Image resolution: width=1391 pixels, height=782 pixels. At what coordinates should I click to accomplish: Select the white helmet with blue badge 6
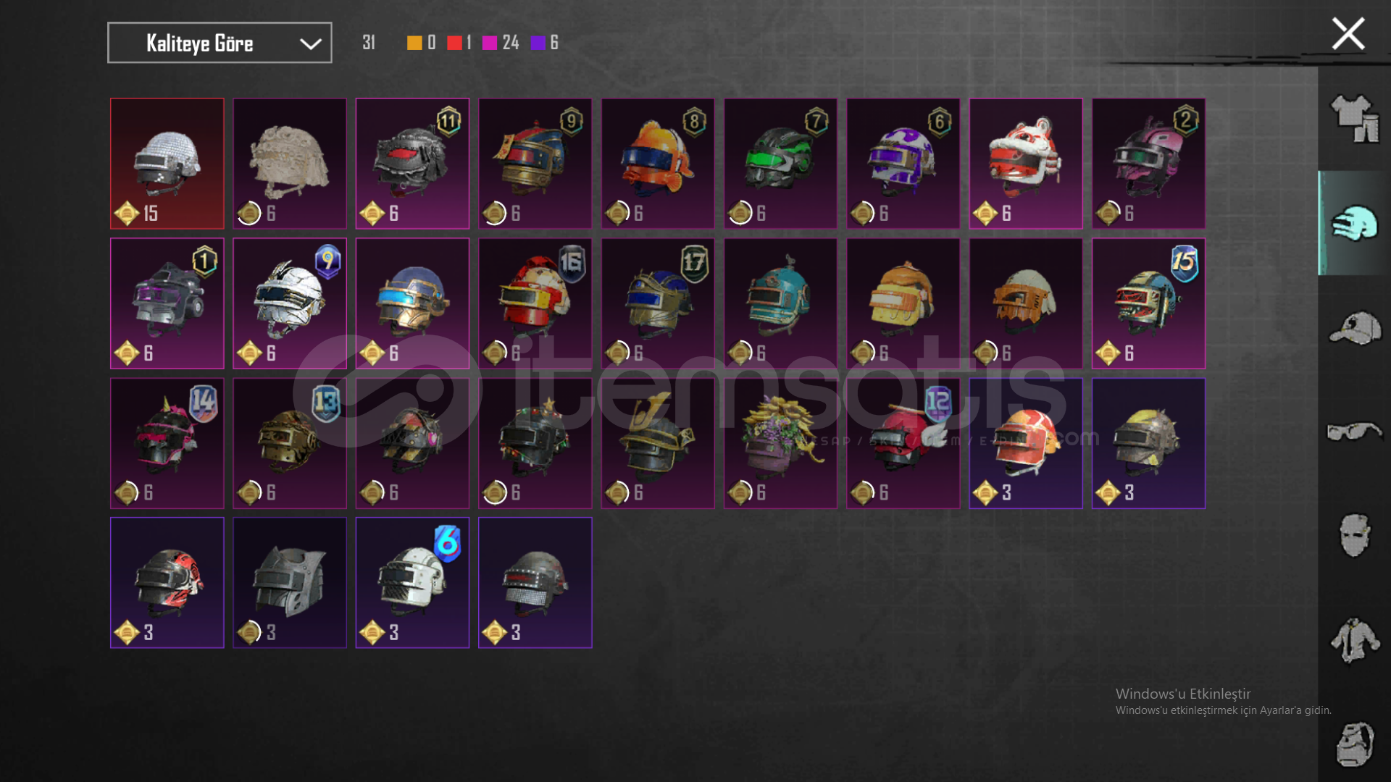[x=412, y=582]
